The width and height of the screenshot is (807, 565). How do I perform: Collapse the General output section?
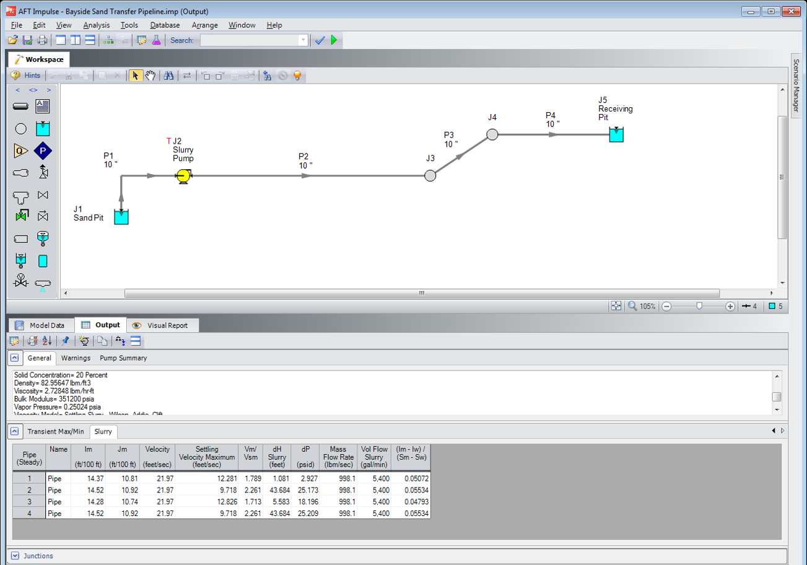tap(15, 358)
